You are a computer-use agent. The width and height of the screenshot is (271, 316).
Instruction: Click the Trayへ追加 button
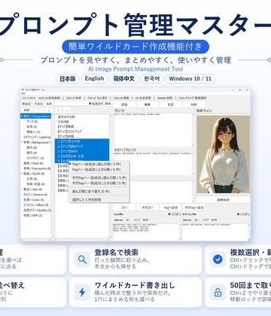(x=171, y=208)
